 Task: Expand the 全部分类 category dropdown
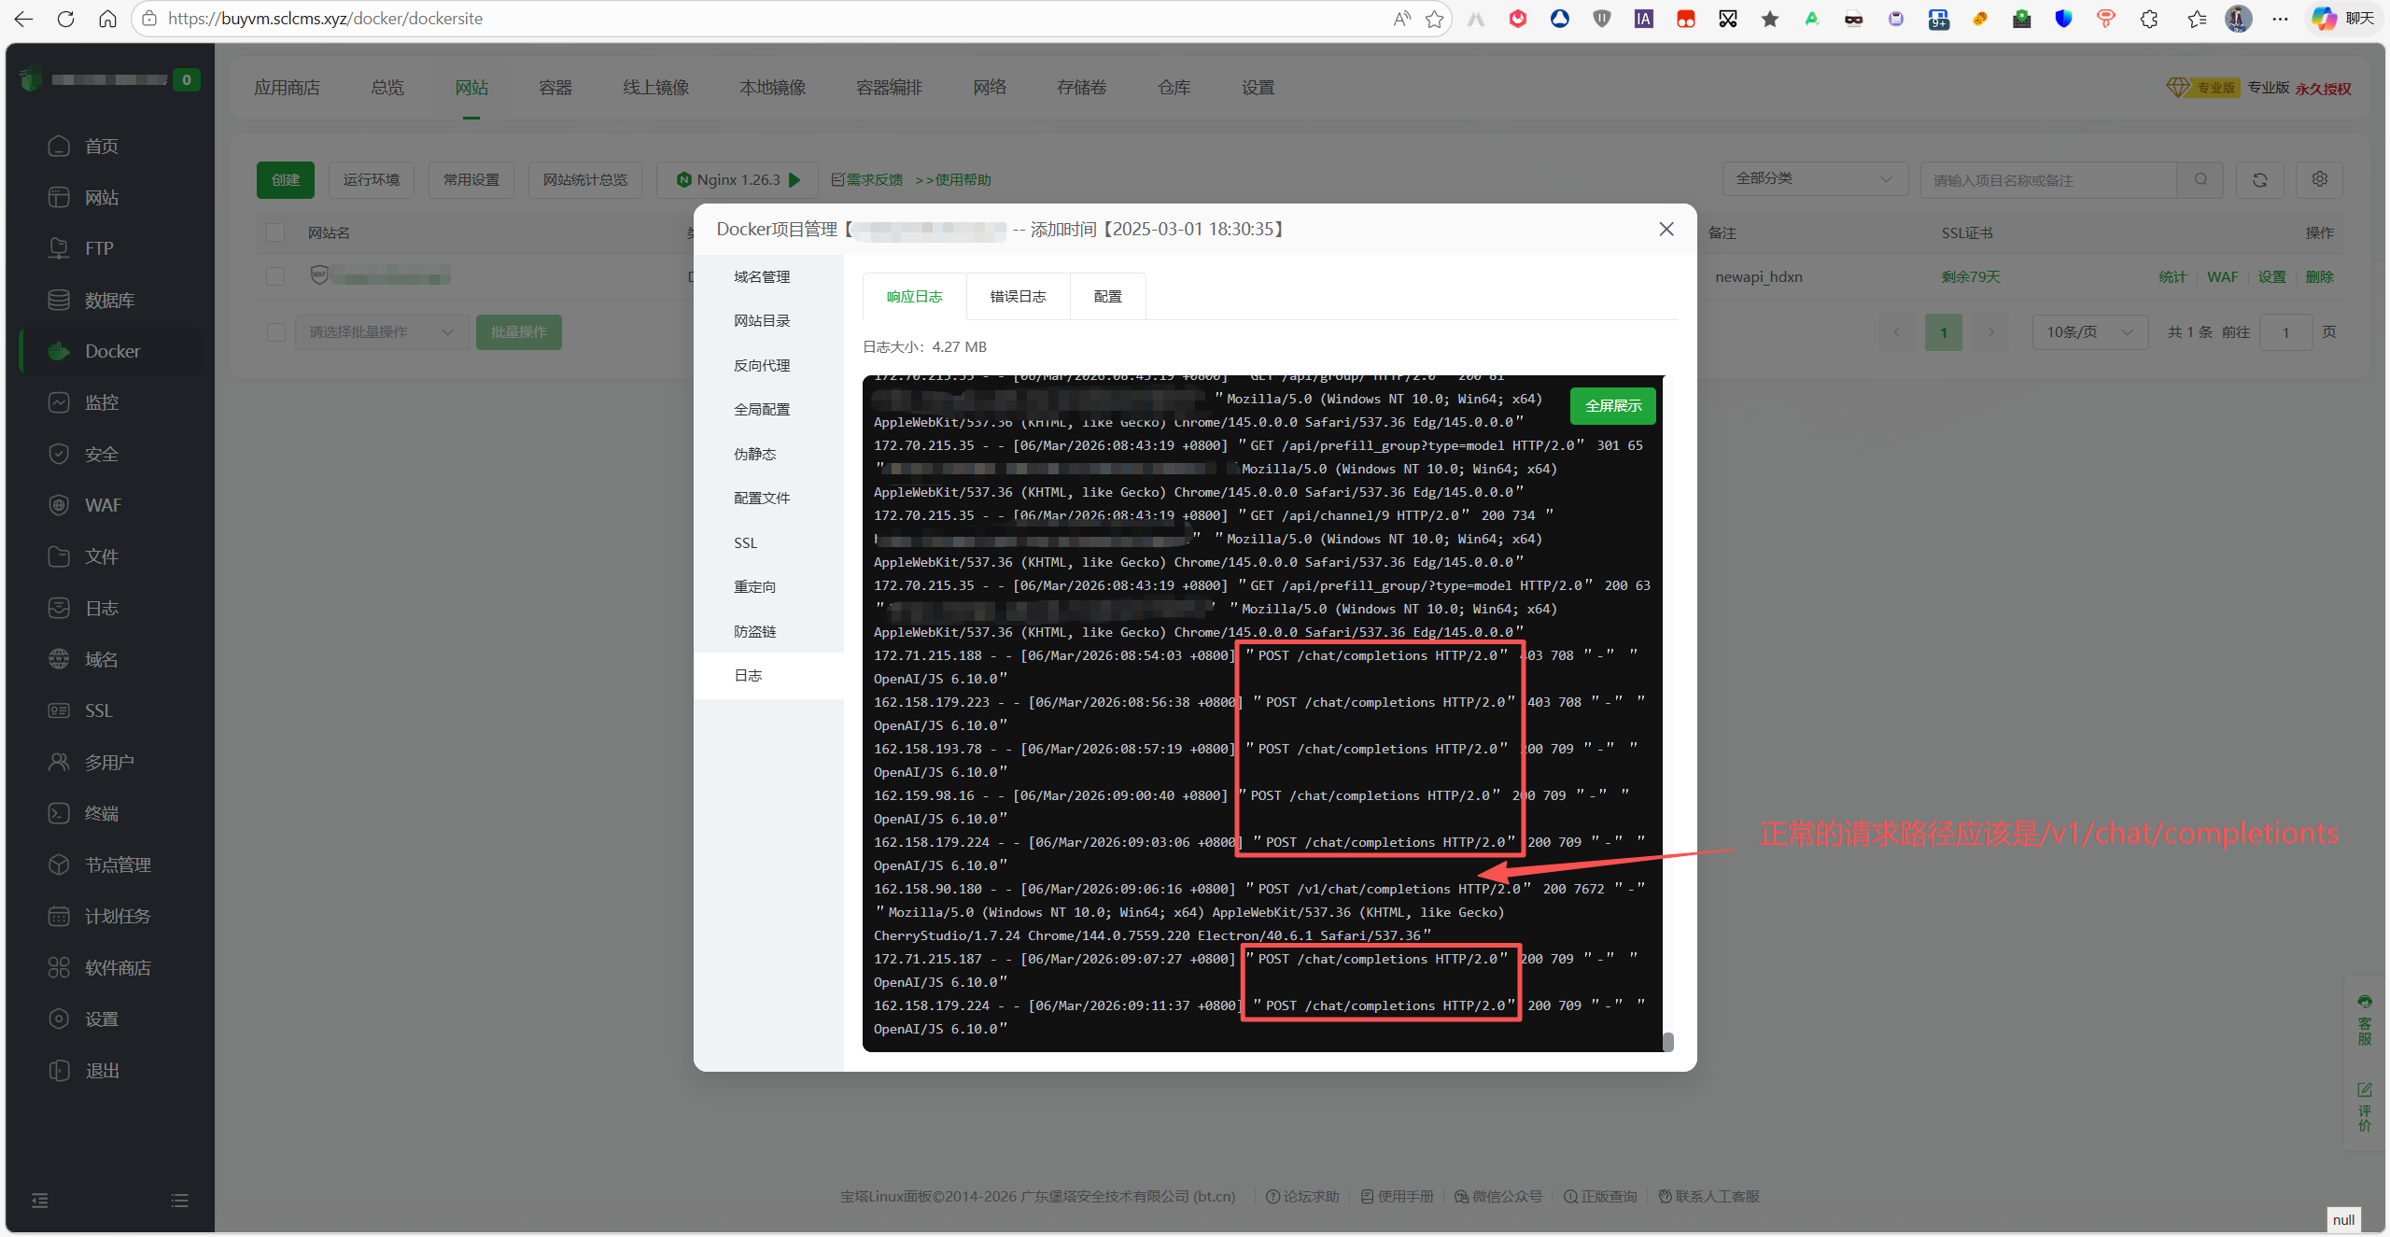1813,179
